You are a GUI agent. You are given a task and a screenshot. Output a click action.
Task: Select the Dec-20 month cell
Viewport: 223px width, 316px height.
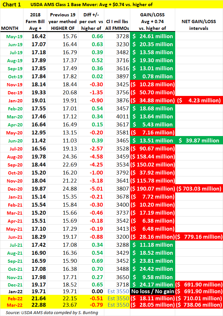tap(12, 189)
